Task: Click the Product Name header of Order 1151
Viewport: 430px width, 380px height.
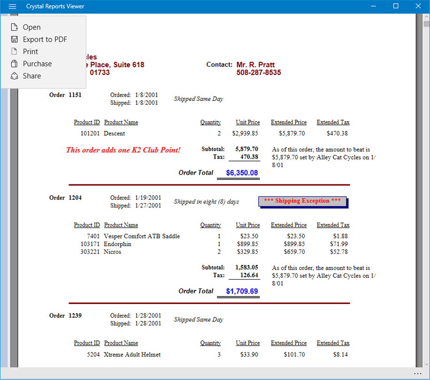Action: click(x=121, y=122)
